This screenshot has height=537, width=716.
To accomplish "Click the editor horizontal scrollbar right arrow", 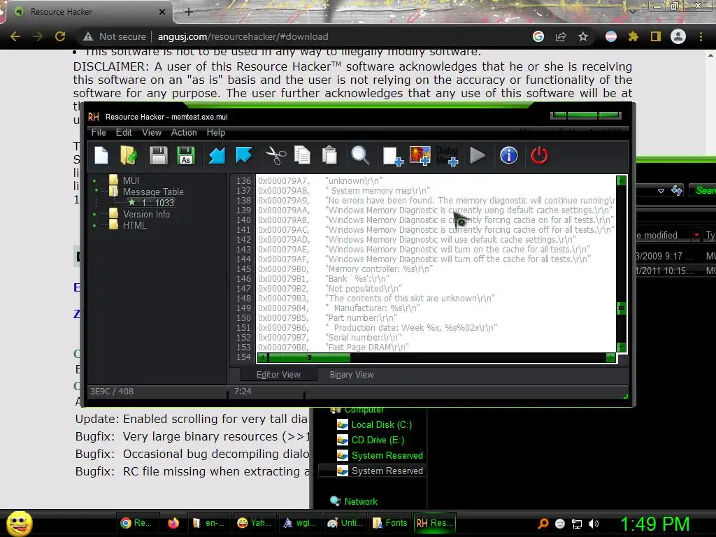I will point(610,358).
